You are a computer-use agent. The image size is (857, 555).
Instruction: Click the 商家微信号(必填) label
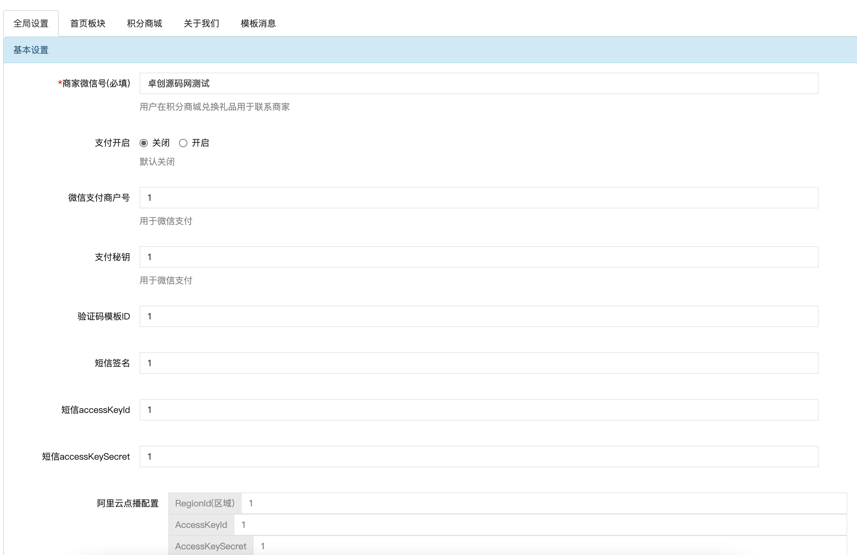point(94,83)
